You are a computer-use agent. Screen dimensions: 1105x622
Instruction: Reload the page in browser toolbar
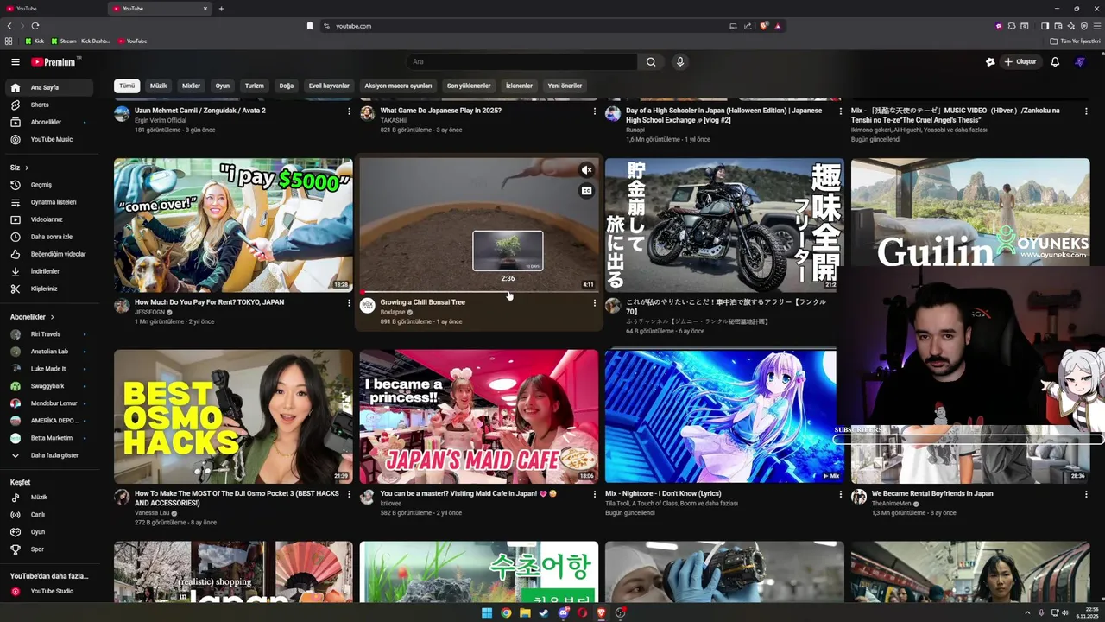[x=35, y=26]
